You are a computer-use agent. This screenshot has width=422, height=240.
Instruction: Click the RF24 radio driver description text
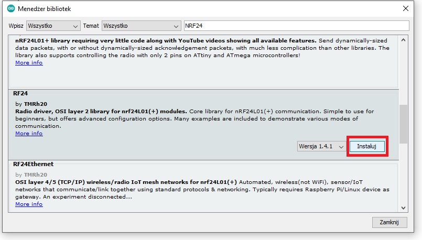[x=194, y=119]
